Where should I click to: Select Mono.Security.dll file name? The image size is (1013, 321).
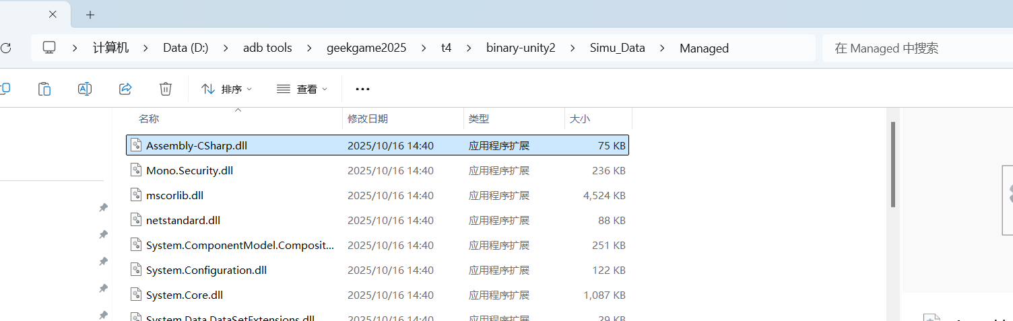tap(189, 170)
